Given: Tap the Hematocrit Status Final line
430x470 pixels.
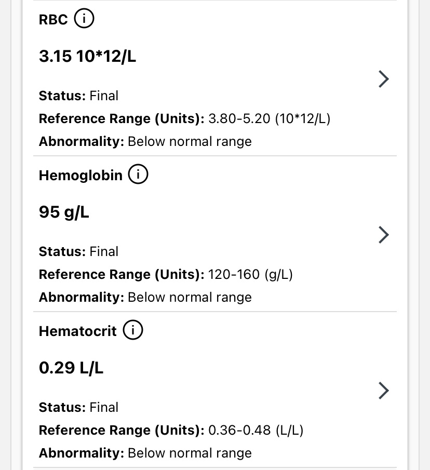Looking at the screenshot, I should [x=78, y=407].
